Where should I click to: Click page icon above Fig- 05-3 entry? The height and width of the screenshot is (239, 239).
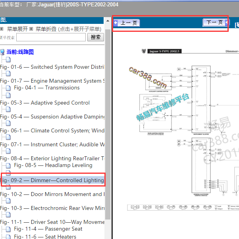pos(8,95)
